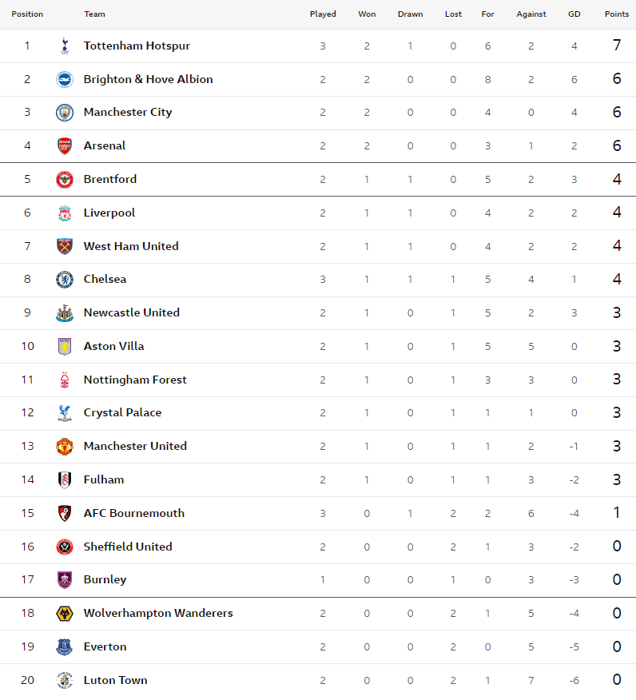The width and height of the screenshot is (636, 700).
Task: Click the Wolverhampton Wanderers wolf badge
Action: pos(65,614)
